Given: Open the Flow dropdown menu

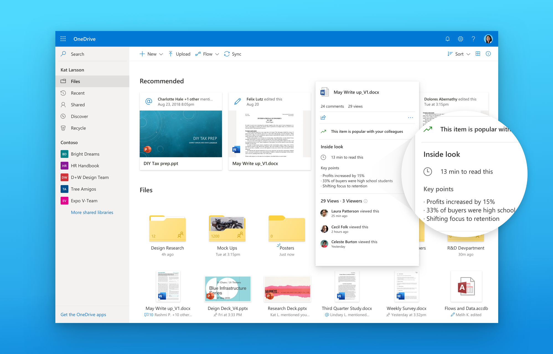Looking at the screenshot, I should tap(217, 54).
